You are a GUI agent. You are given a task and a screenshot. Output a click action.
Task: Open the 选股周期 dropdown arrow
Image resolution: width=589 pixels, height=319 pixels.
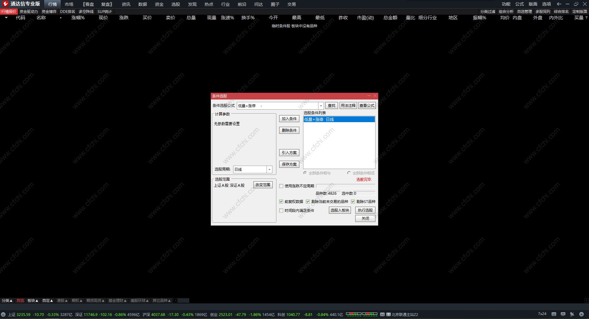click(269, 169)
